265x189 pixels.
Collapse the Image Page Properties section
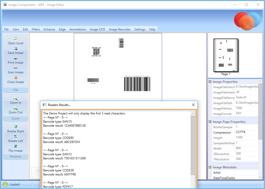coord(210,122)
